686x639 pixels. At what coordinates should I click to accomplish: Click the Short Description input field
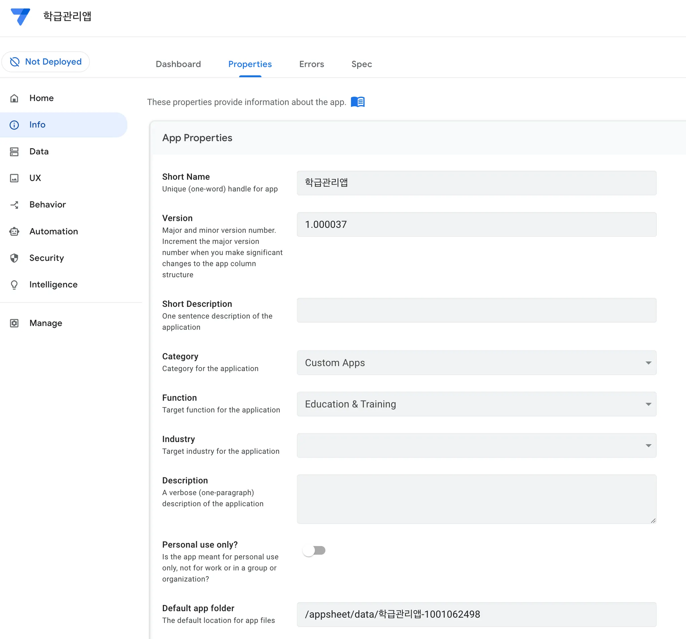[x=476, y=310]
